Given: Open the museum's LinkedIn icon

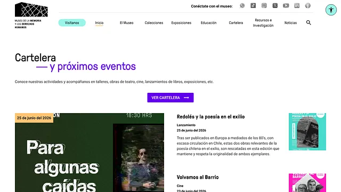Looking at the screenshot, I should point(297,6).
